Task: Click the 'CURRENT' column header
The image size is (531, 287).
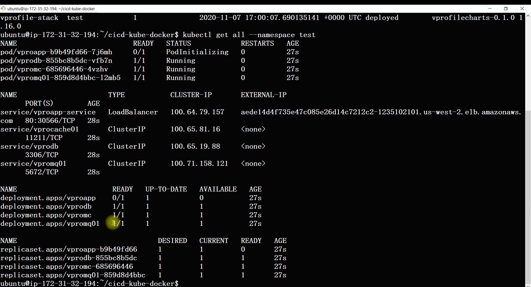Action: (214, 241)
